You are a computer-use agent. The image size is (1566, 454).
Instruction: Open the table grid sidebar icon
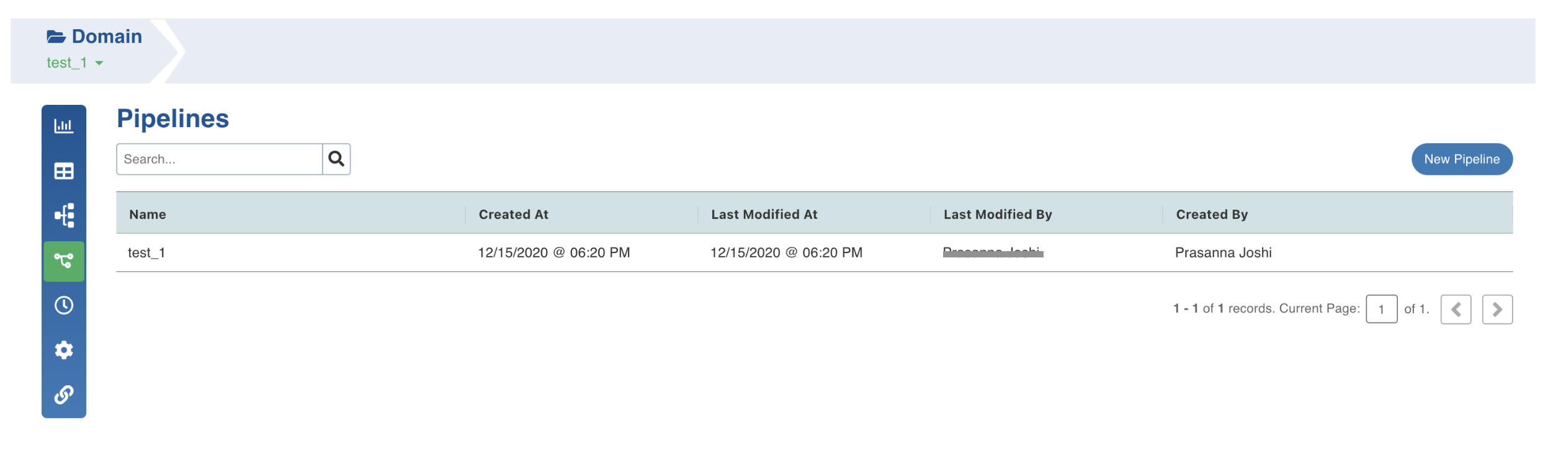(64, 171)
